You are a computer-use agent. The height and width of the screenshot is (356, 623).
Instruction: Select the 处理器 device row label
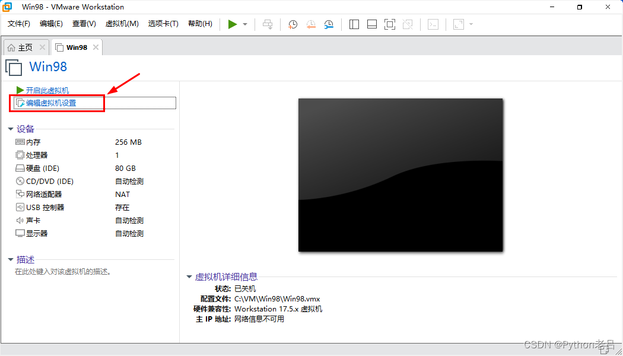pos(37,155)
